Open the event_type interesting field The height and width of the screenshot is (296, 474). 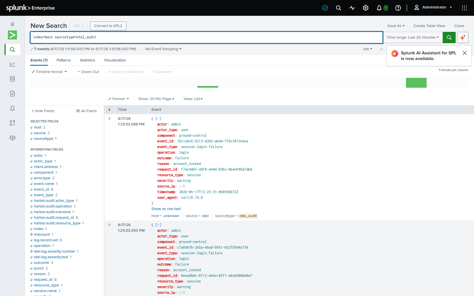(x=44, y=195)
